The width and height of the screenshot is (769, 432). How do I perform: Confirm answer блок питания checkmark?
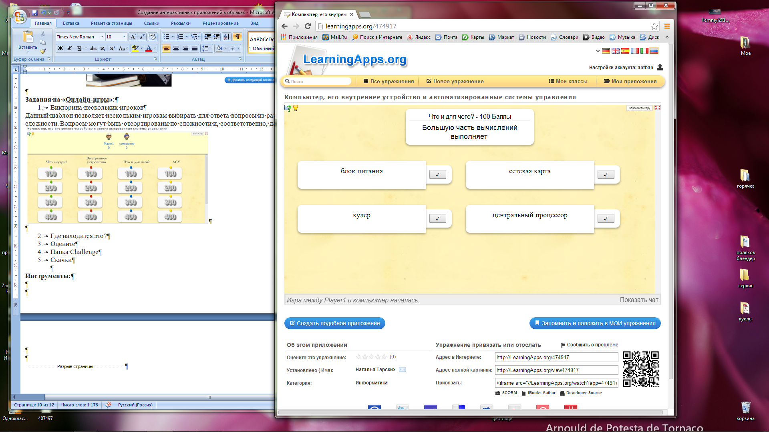[x=437, y=174]
